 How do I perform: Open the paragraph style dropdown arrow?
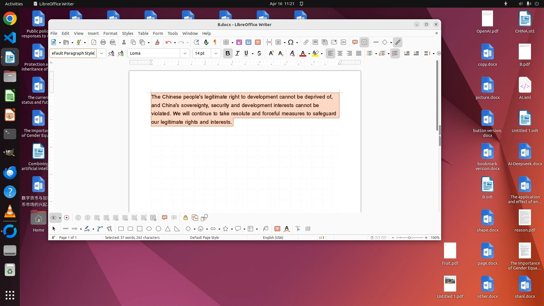[101, 53]
